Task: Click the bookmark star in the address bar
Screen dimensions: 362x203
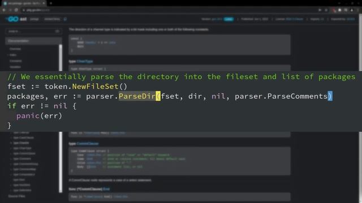Action: pos(326,10)
